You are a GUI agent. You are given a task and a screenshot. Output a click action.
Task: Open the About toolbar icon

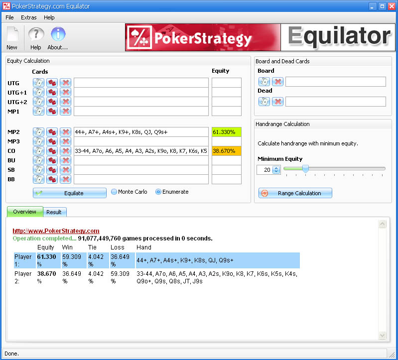click(x=58, y=37)
